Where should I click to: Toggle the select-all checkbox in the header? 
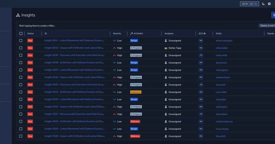coord(21,33)
